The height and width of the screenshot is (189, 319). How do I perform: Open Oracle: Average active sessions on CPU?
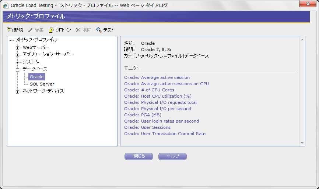click(x=166, y=84)
